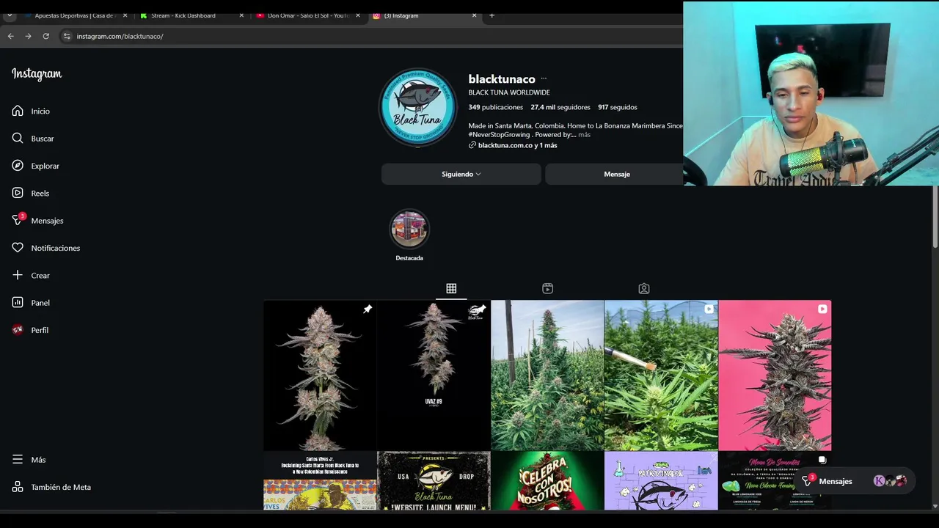Open Mensajes in the left sidebar
The height and width of the screenshot is (528, 939).
37,220
